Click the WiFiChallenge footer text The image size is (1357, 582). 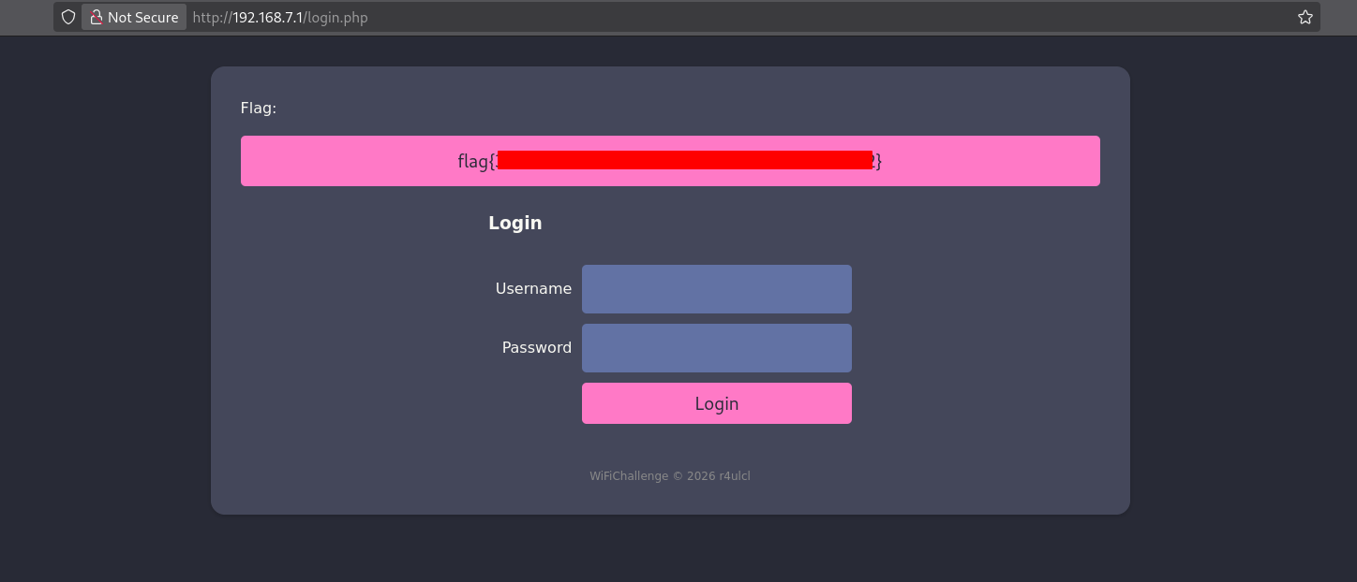click(629, 475)
